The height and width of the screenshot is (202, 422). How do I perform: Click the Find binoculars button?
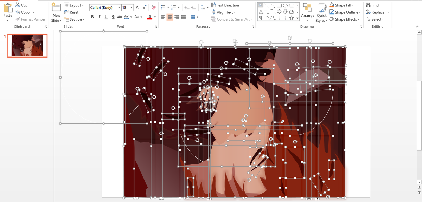click(x=372, y=5)
